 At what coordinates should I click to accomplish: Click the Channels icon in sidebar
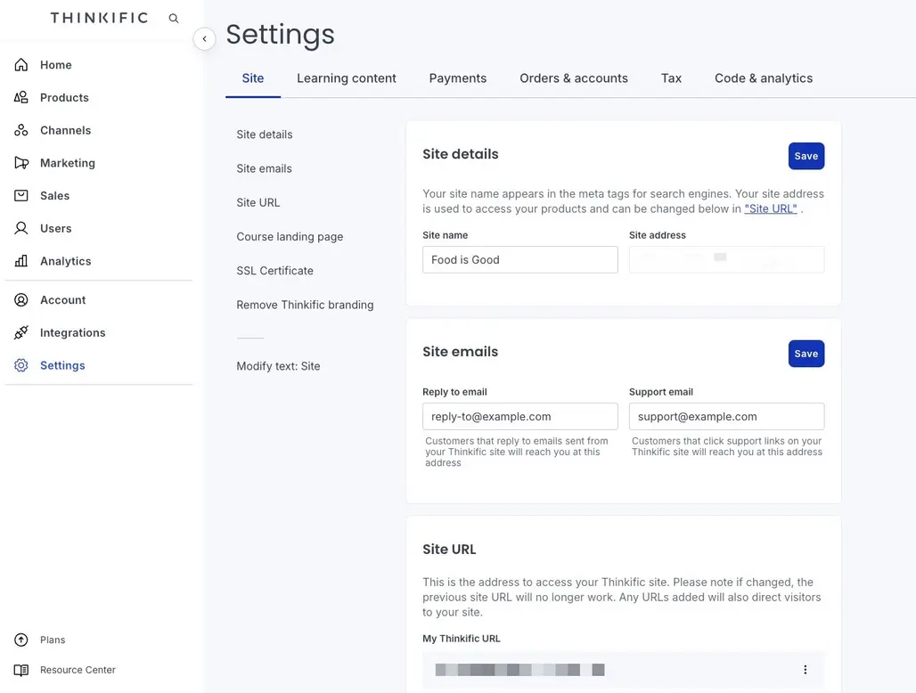click(x=21, y=130)
